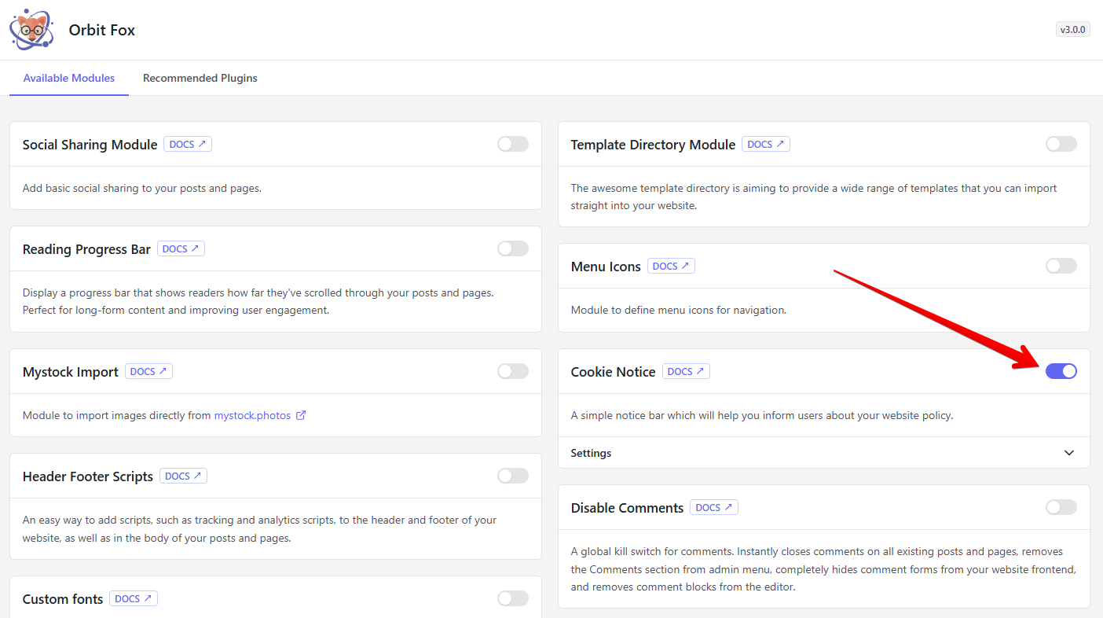Open Mystock Import DOCS badge

148,372
